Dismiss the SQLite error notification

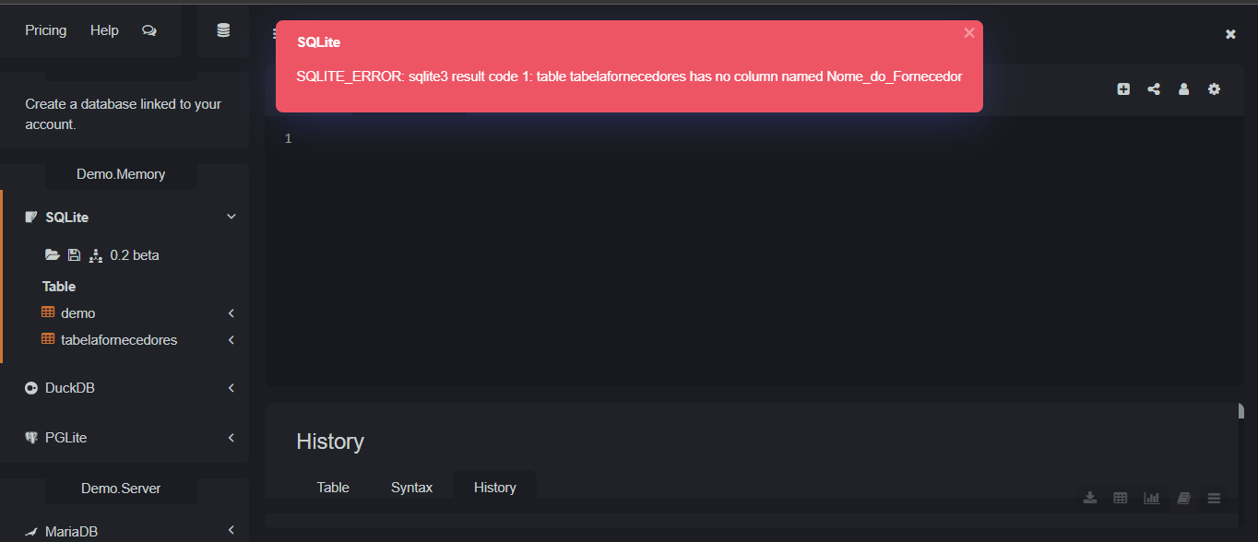[x=969, y=33]
